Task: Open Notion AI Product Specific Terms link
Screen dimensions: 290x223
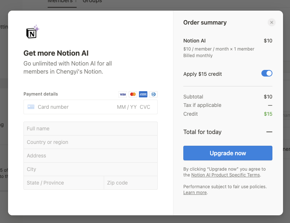Action: [x=225, y=175]
